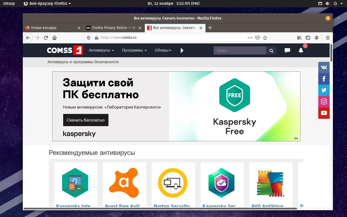Open a new browser tab
347x217 pixels.
[x=210, y=28]
